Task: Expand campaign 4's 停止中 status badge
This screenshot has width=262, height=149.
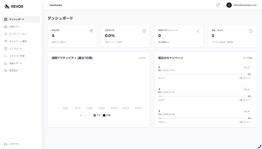Action: tap(247, 67)
